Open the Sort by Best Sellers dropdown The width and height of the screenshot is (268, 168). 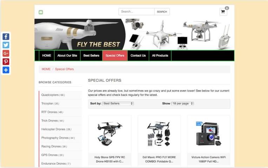[x=118, y=104]
